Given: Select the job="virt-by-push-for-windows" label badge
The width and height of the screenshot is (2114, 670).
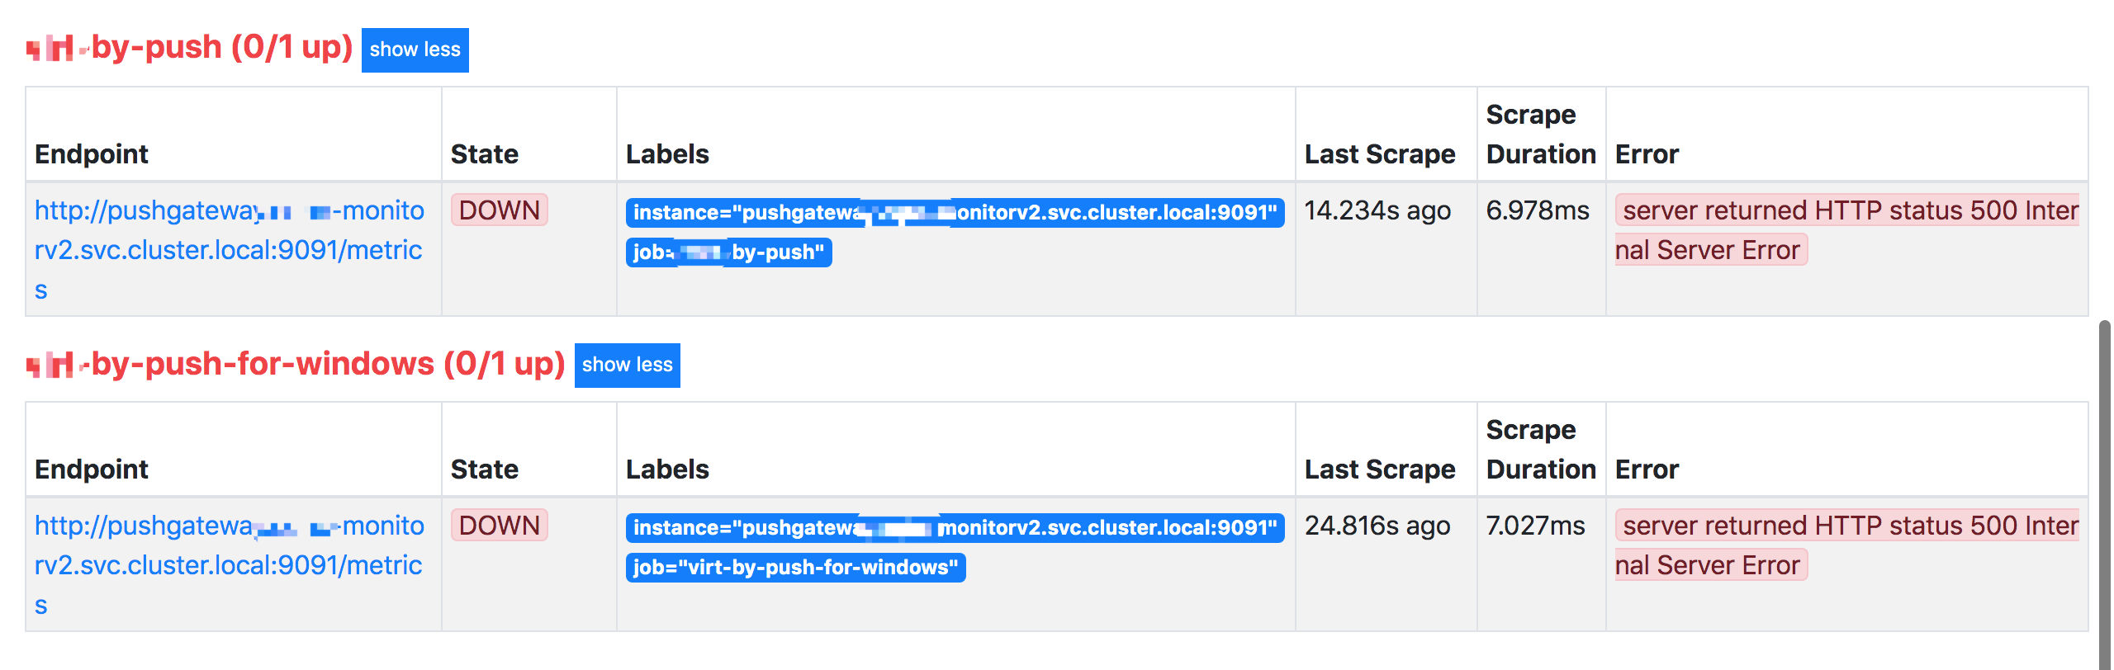Looking at the screenshot, I should pyautogui.click(x=797, y=568).
